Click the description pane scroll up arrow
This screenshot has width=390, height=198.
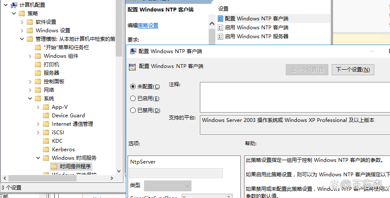[x=212, y=24]
